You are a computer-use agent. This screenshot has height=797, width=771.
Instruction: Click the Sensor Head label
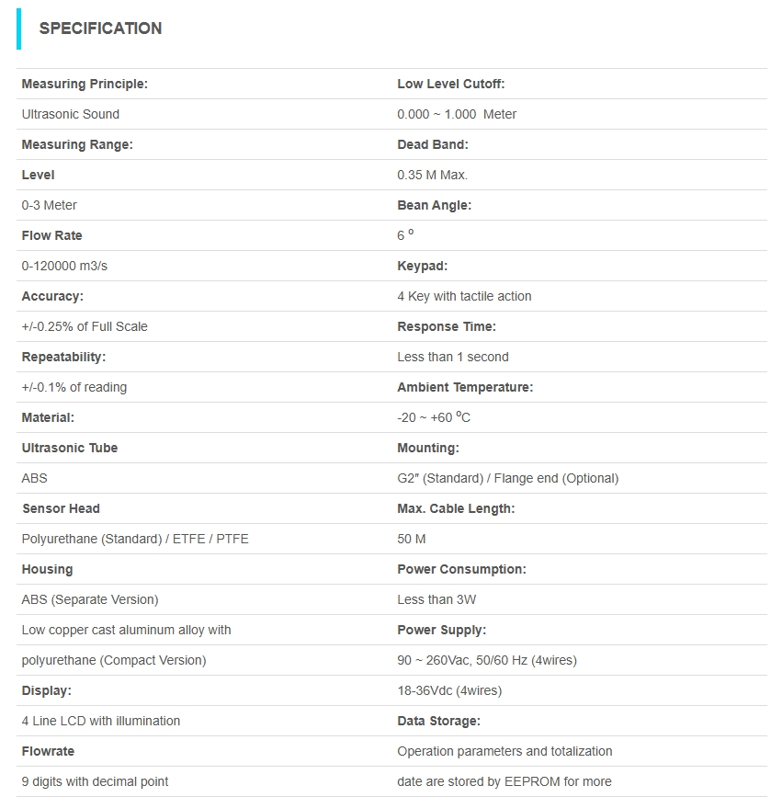[61, 508]
